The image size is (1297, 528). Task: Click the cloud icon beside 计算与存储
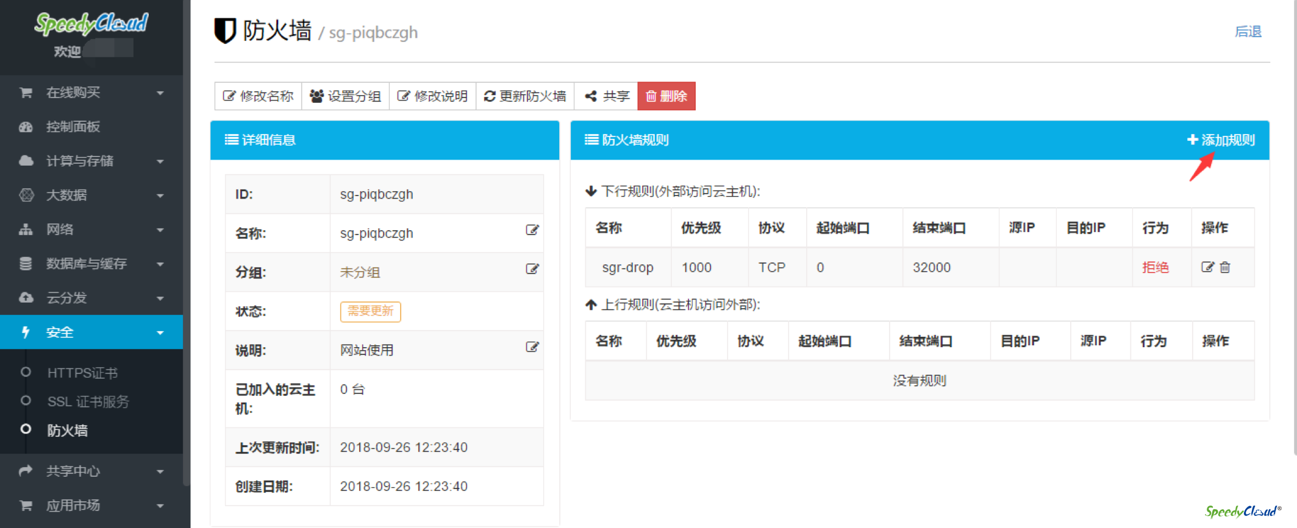[26, 161]
